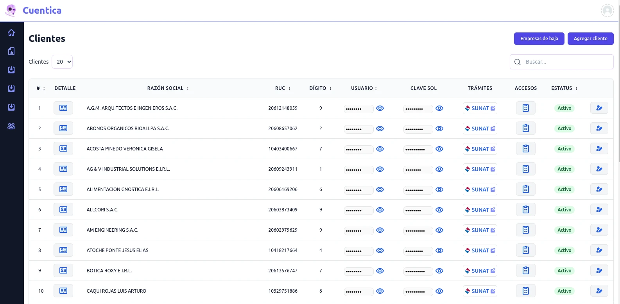Open accesos clipboard for CAQUI ROJAS LUIS ARTURO
The image size is (620, 304).
coord(526,291)
